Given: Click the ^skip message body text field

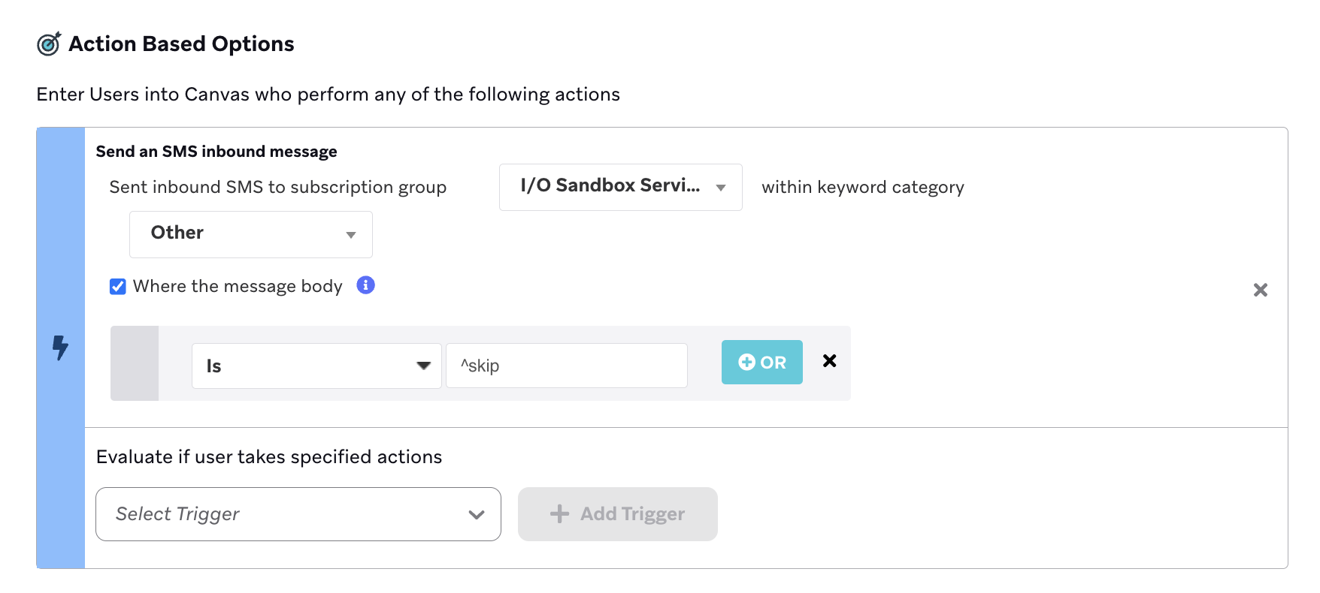Looking at the screenshot, I should (566, 366).
